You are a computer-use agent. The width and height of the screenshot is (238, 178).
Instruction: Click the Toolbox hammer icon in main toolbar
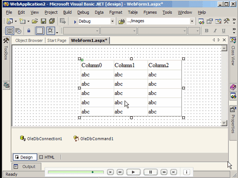click(x=227, y=21)
